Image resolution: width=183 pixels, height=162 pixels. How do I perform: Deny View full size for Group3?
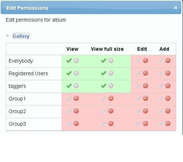click(111, 123)
